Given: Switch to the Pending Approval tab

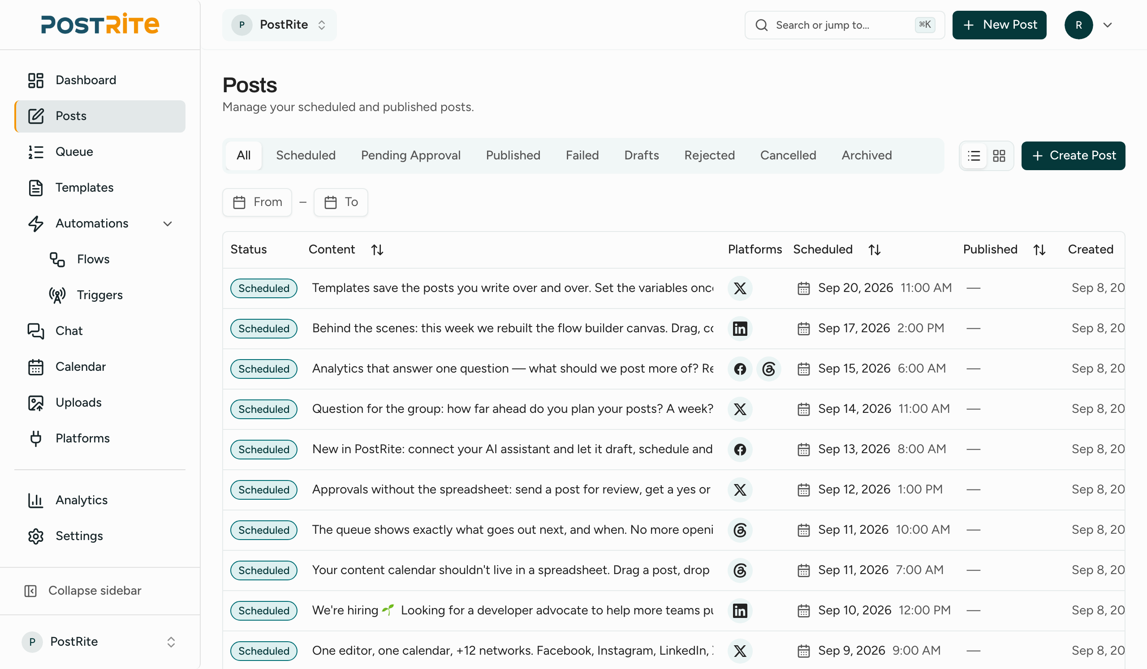Looking at the screenshot, I should pos(410,155).
